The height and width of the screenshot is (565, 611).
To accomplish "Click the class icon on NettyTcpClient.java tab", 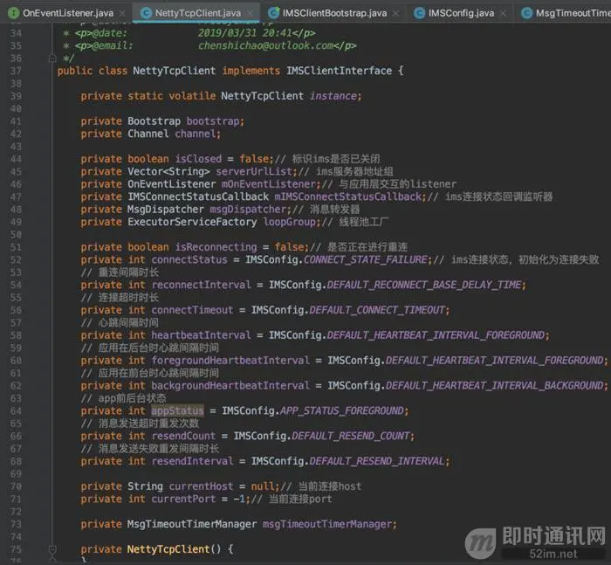I will click(146, 13).
